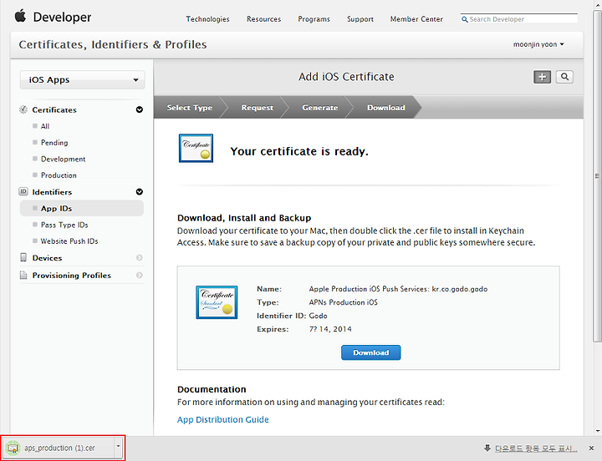Click the Certificates, Identifiers & Profiles heading
602x461 pixels.
[113, 44]
